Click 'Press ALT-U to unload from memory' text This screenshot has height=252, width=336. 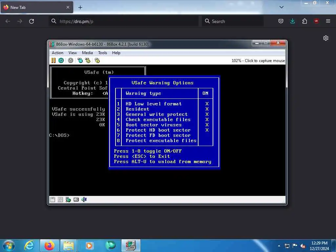click(x=162, y=161)
